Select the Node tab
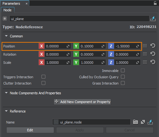 click(x=8, y=10)
